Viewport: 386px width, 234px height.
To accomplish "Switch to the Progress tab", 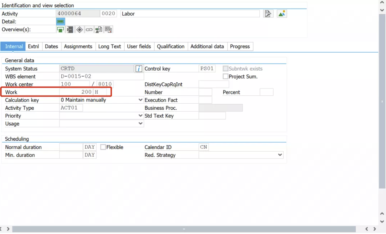I will pos(240,47).
